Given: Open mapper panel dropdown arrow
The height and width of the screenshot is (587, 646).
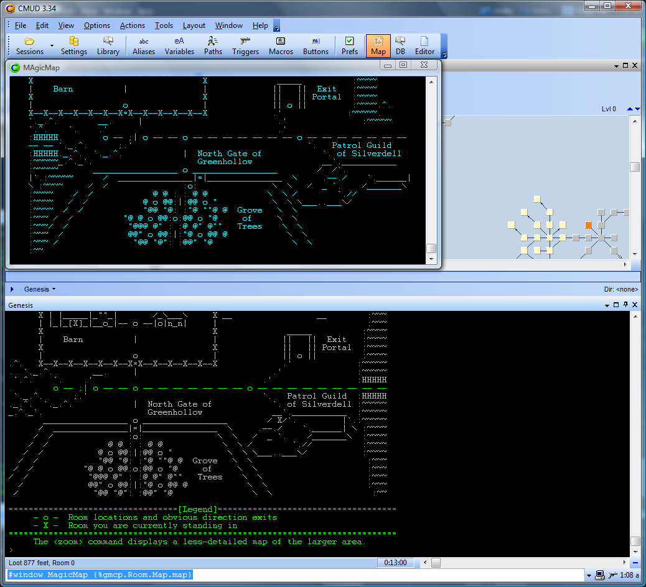Looking at the screenshot, I should pyautogui.click(x=616, y=66).
